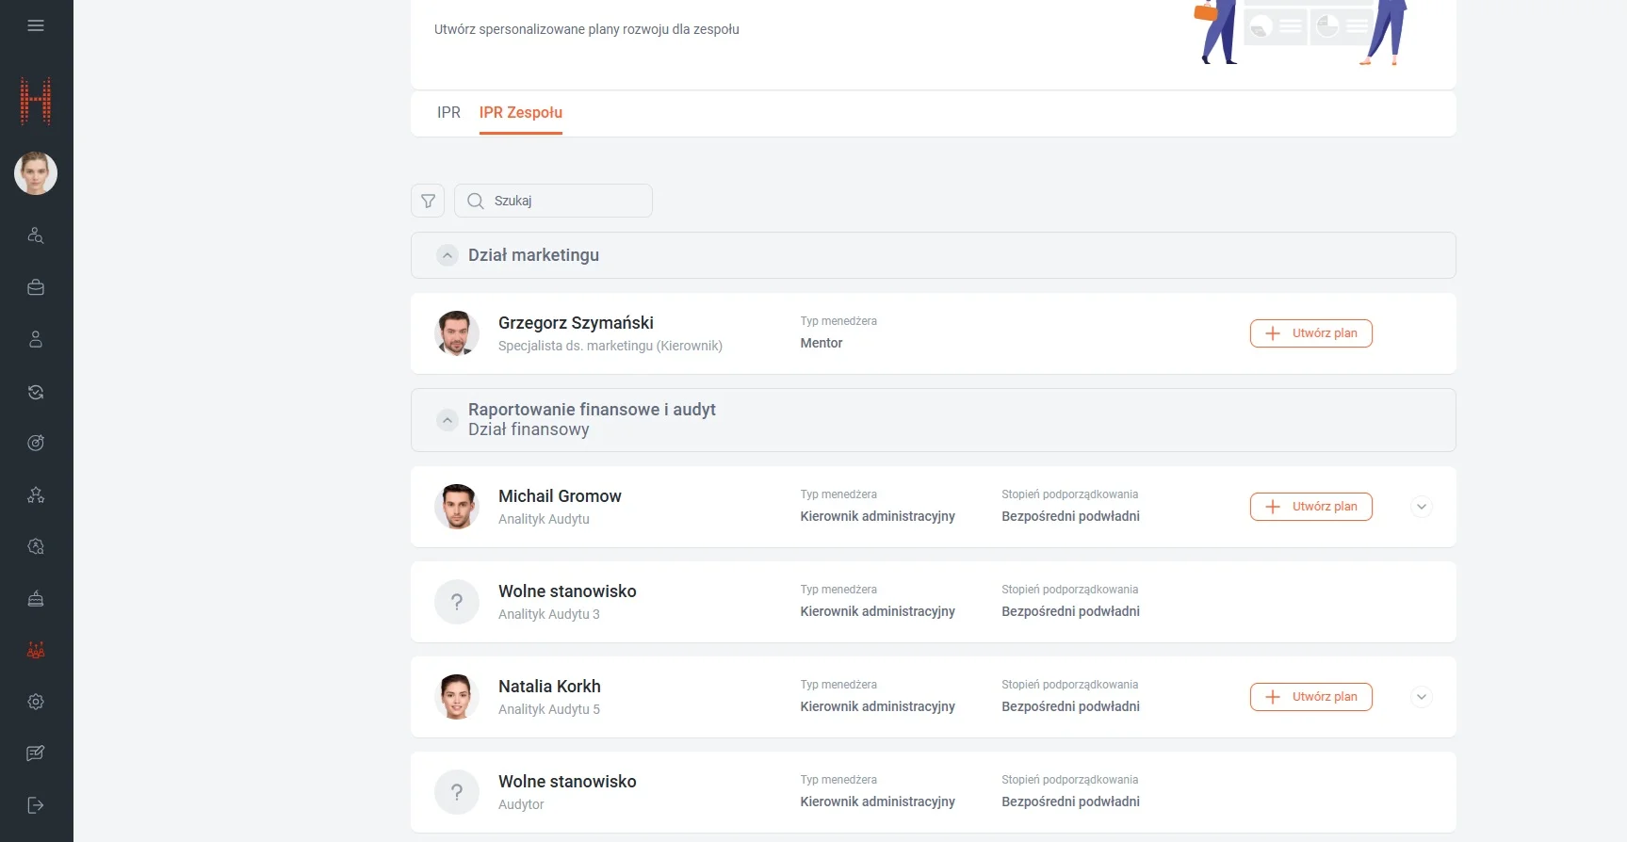1627x842 pixels.
Task: Open the settings gear icon in sidebar
Action: (x=36, y=702)
